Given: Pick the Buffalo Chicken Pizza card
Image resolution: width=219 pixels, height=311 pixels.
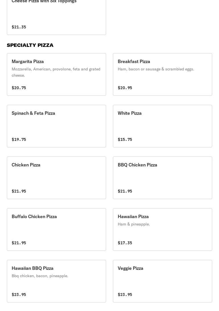Looking at the screenshot, I should click(x=56, y=229).
